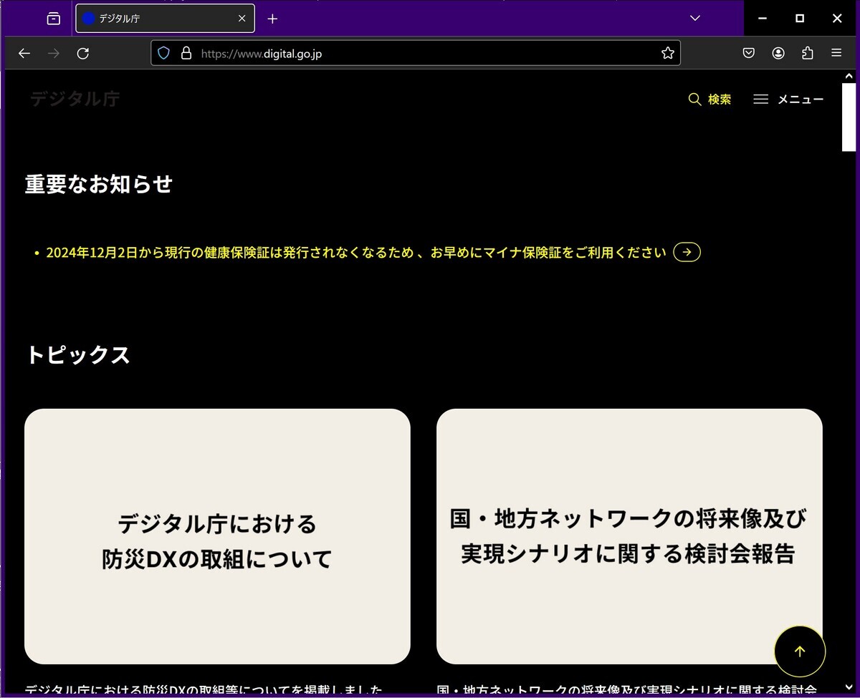Minimize the Firefox window
The image size is (860, 698).
coord(763,19)
